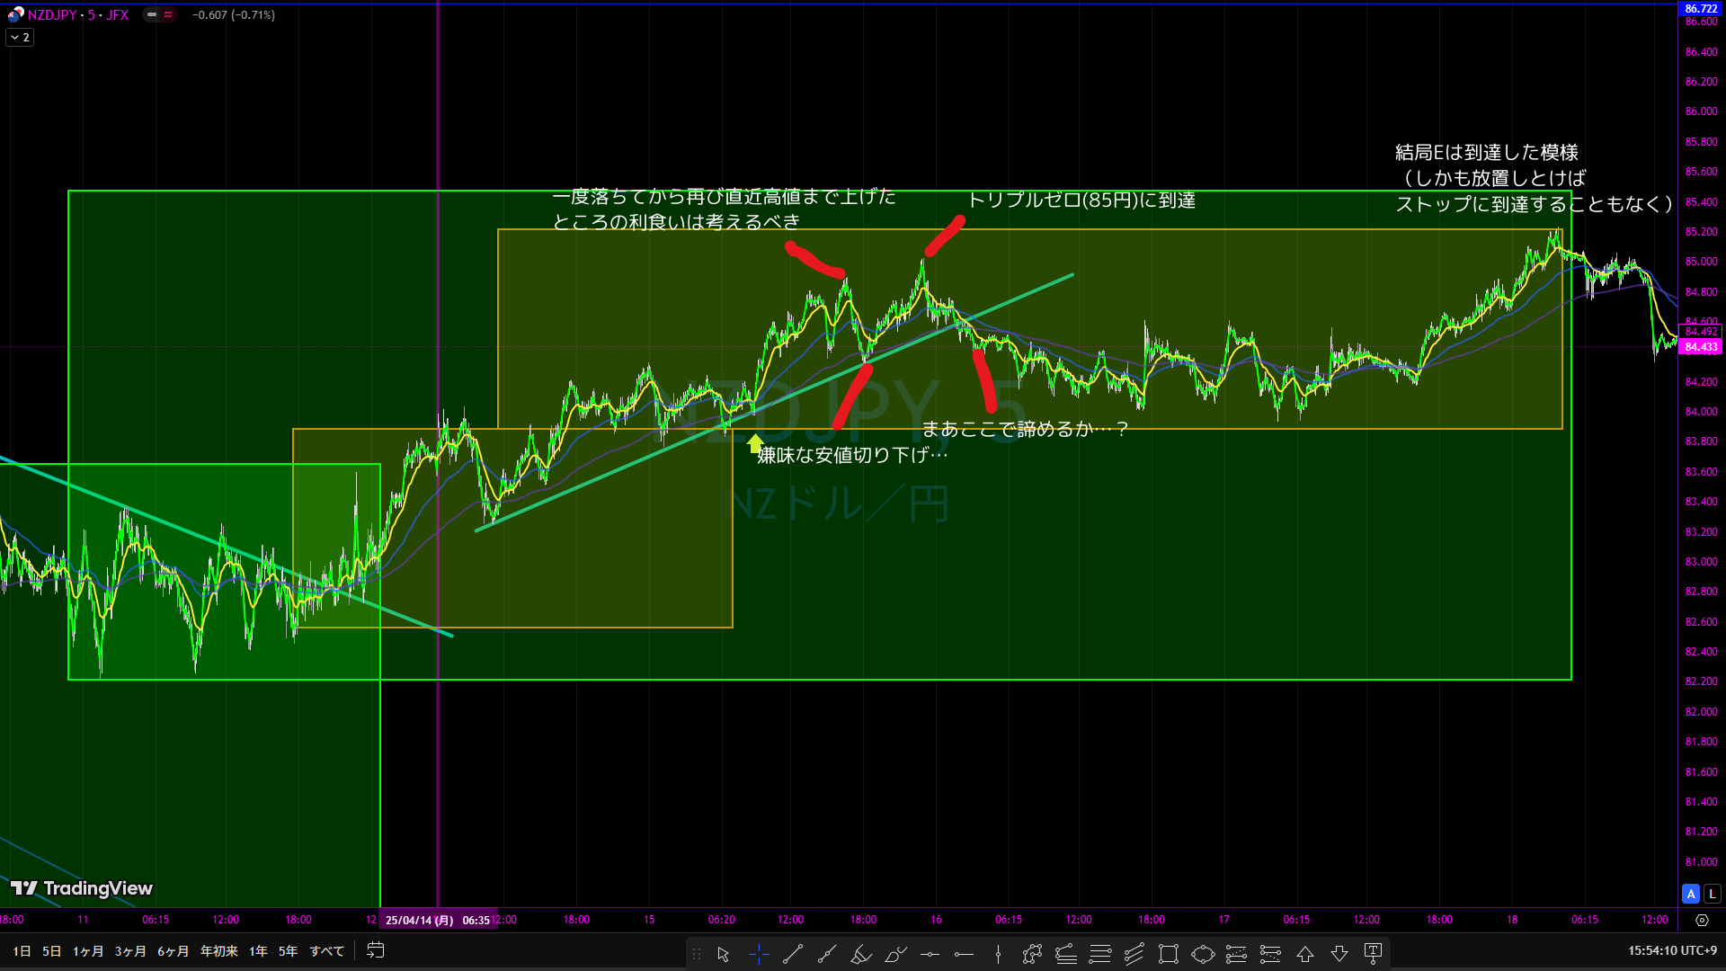The height and width of the screenshot is (971, 1726).
Task: Switch to the 年初来 time range
Action: tap(218, 951)
